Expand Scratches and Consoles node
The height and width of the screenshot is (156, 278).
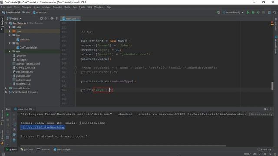(x=6, y=92)
